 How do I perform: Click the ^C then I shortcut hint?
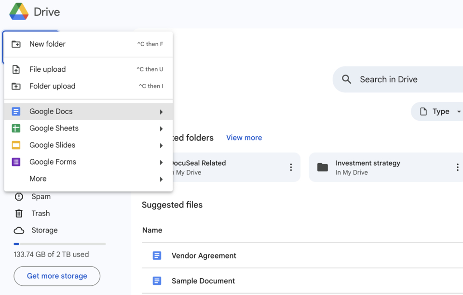pyautogui.click(x=151, y=86)
